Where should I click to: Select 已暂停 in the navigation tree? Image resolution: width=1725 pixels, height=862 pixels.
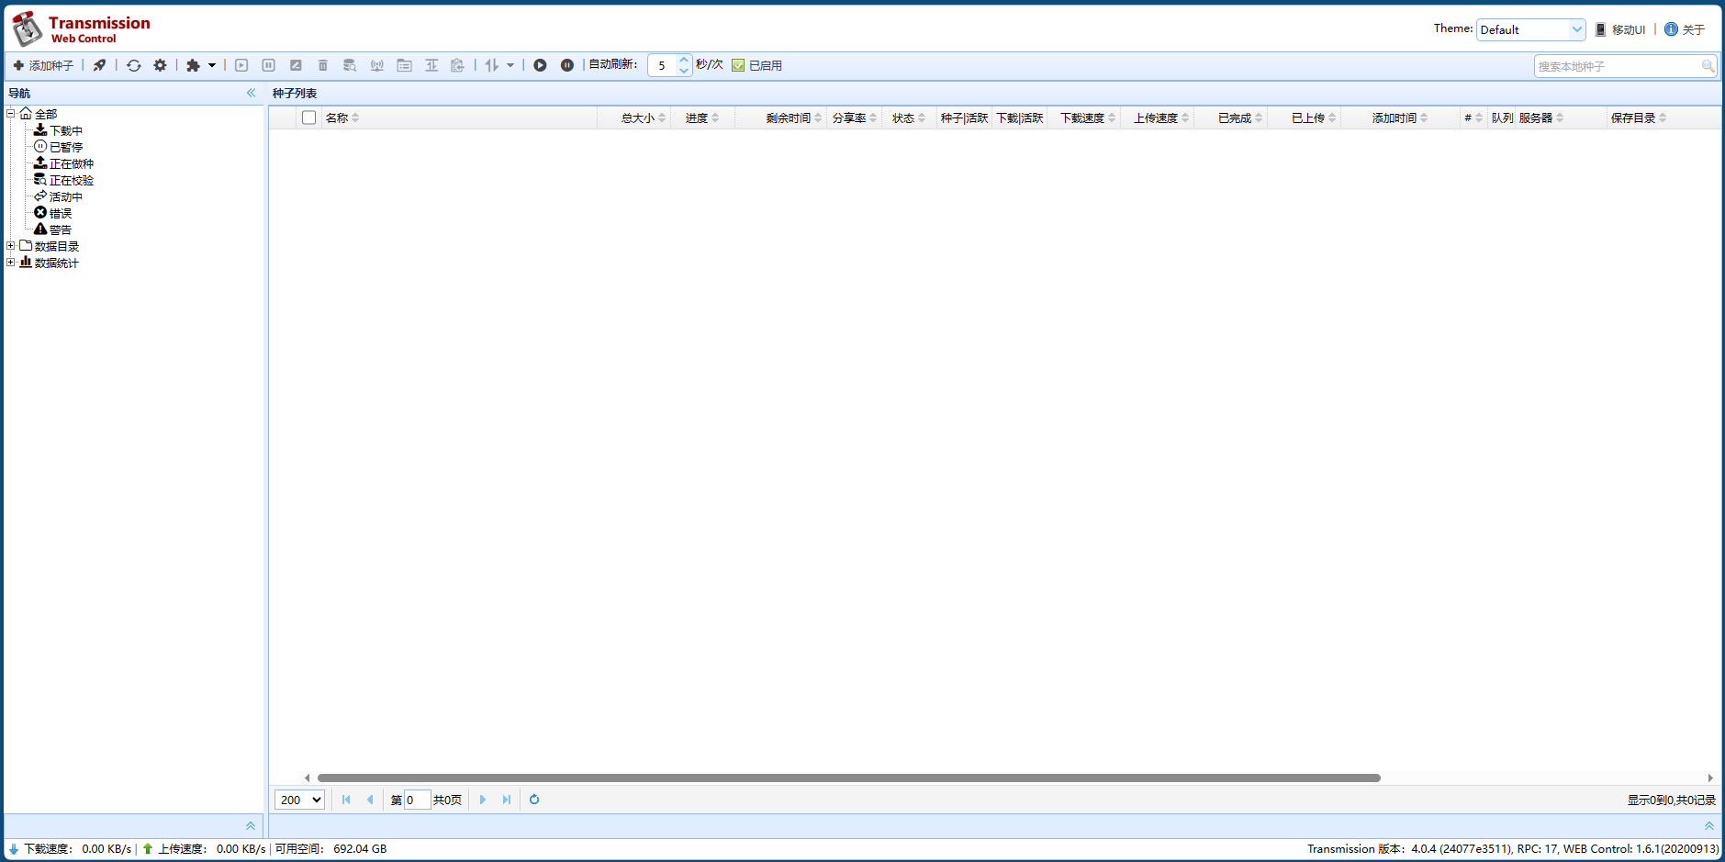(x=66, y=147)
